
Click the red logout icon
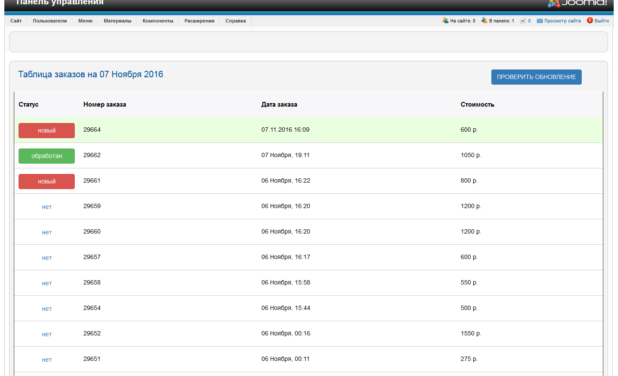589,20
